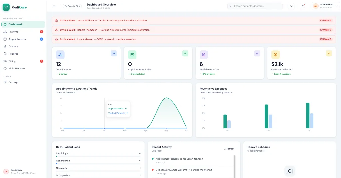Open Dashboard in the sidebar

23,24
